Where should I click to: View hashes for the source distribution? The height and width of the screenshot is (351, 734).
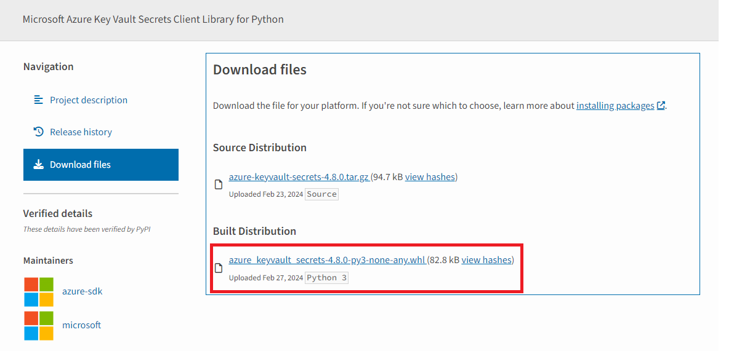(x=430, y=177)
